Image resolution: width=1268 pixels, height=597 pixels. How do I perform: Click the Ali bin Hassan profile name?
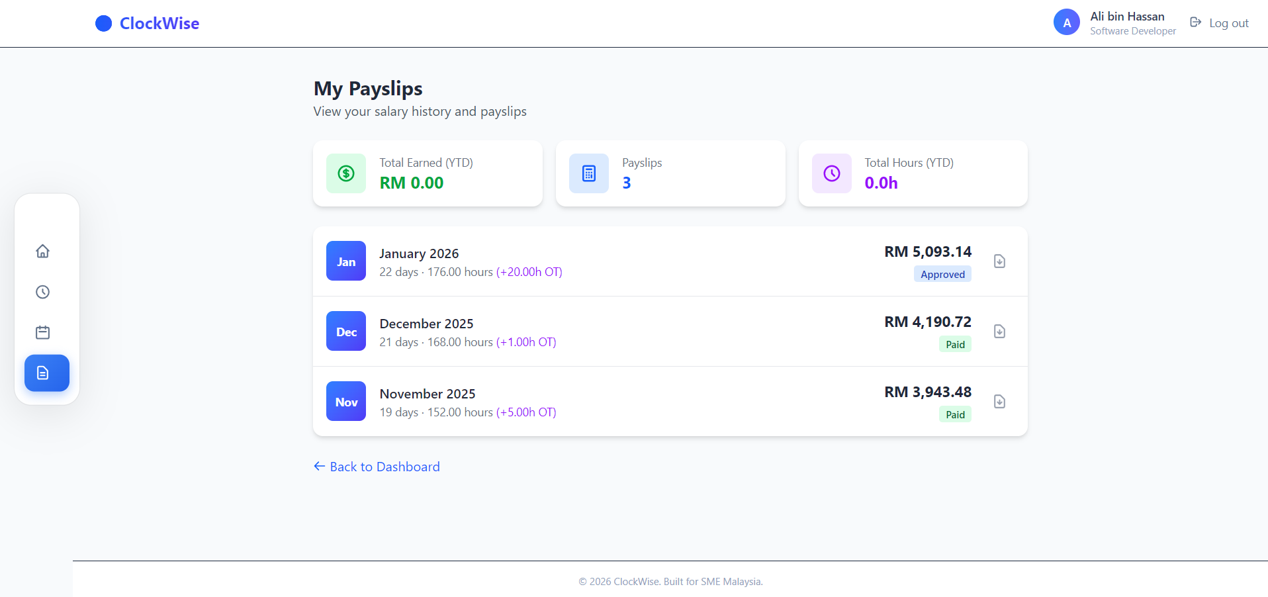1127,17
